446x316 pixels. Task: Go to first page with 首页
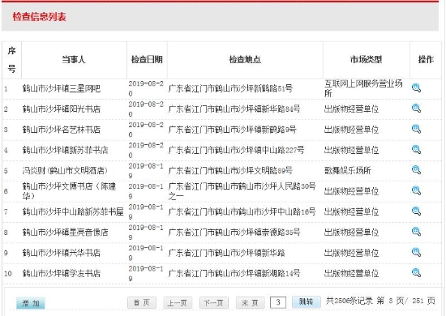coord(142,303)
